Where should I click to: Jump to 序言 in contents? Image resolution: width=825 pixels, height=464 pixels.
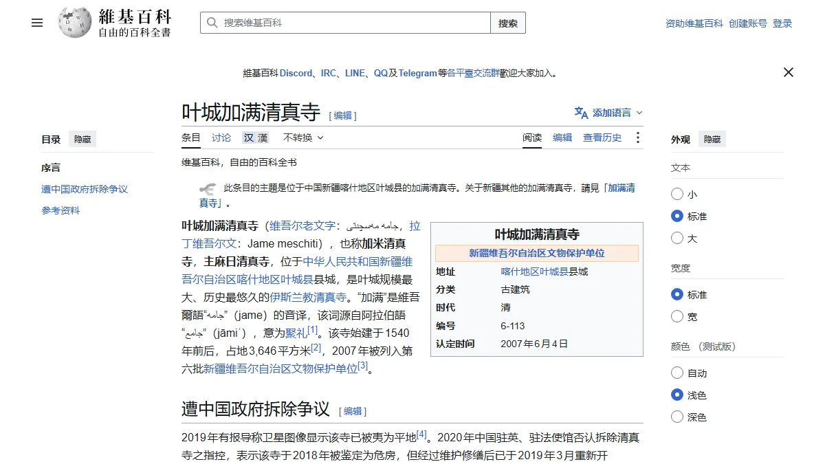(x=51, y=168)
